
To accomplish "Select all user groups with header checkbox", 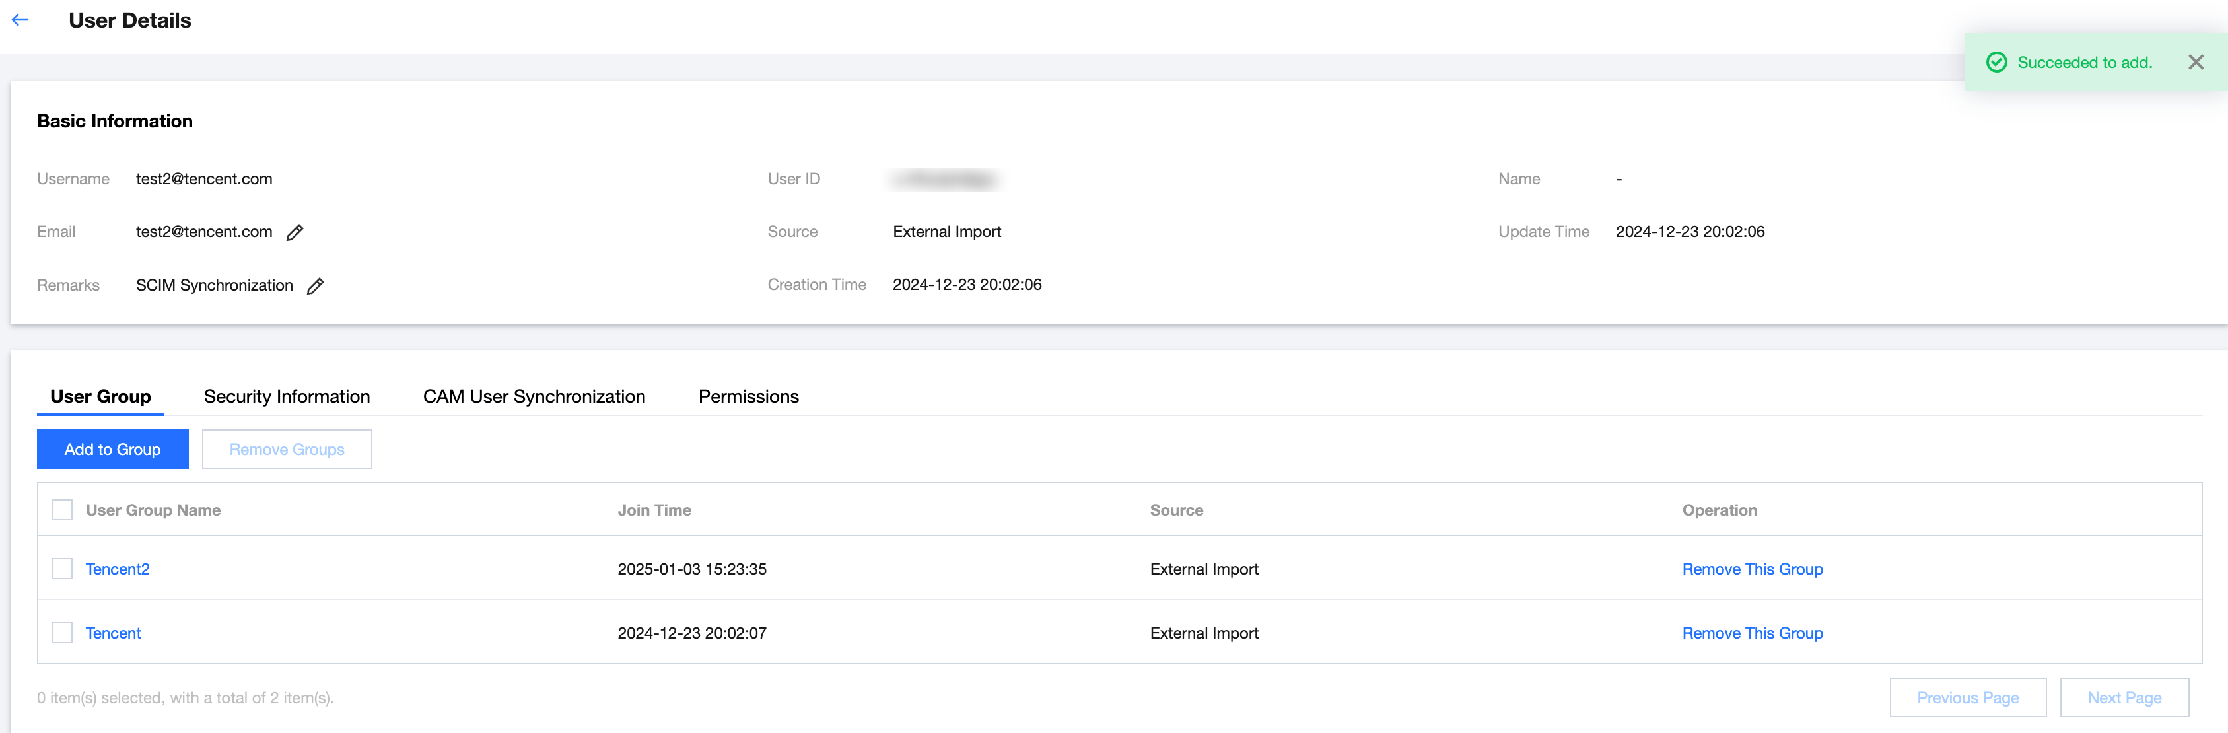I will [62, 510].
